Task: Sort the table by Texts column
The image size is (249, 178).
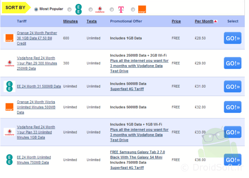Action: pos(92,21)
